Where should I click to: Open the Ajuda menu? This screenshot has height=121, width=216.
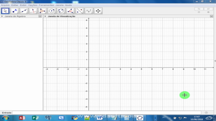(x=68, y=5)
